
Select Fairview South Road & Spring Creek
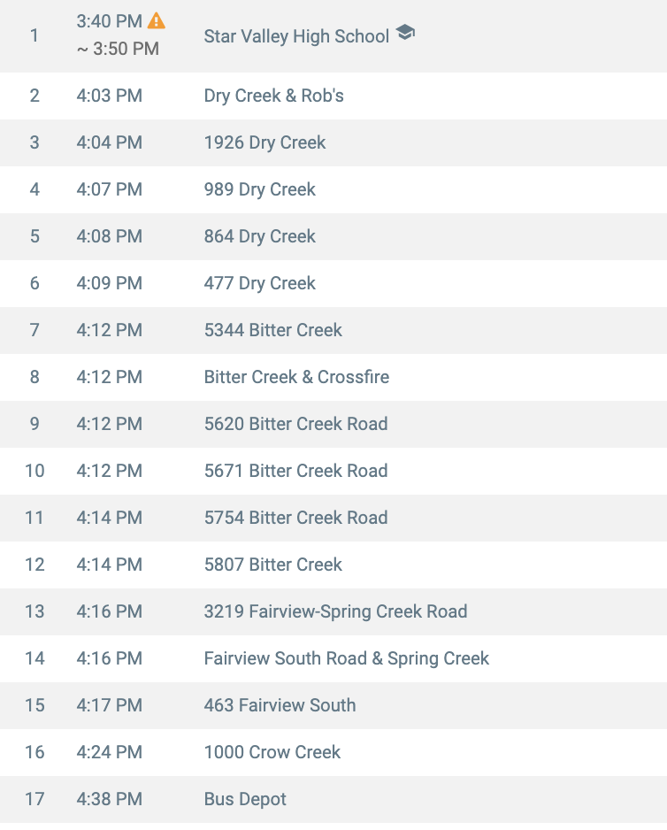pos(346,658)
